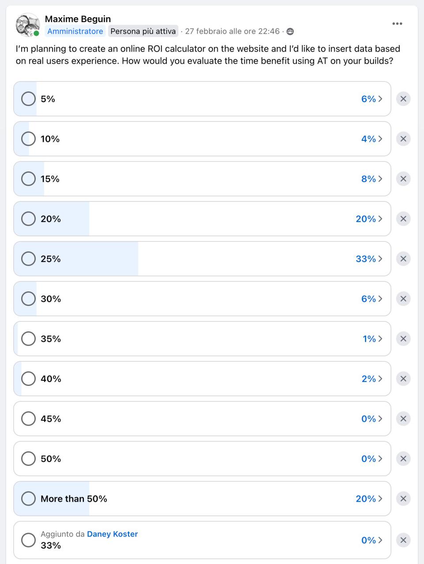Open the post options three-dot menu

tap(397, 24)
